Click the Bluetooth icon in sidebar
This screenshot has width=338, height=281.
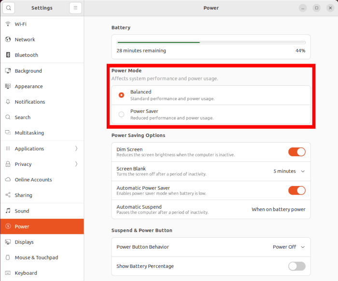[8, 55]
